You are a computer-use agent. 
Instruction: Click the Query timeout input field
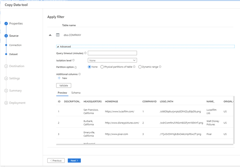click(x=112, y=53)
